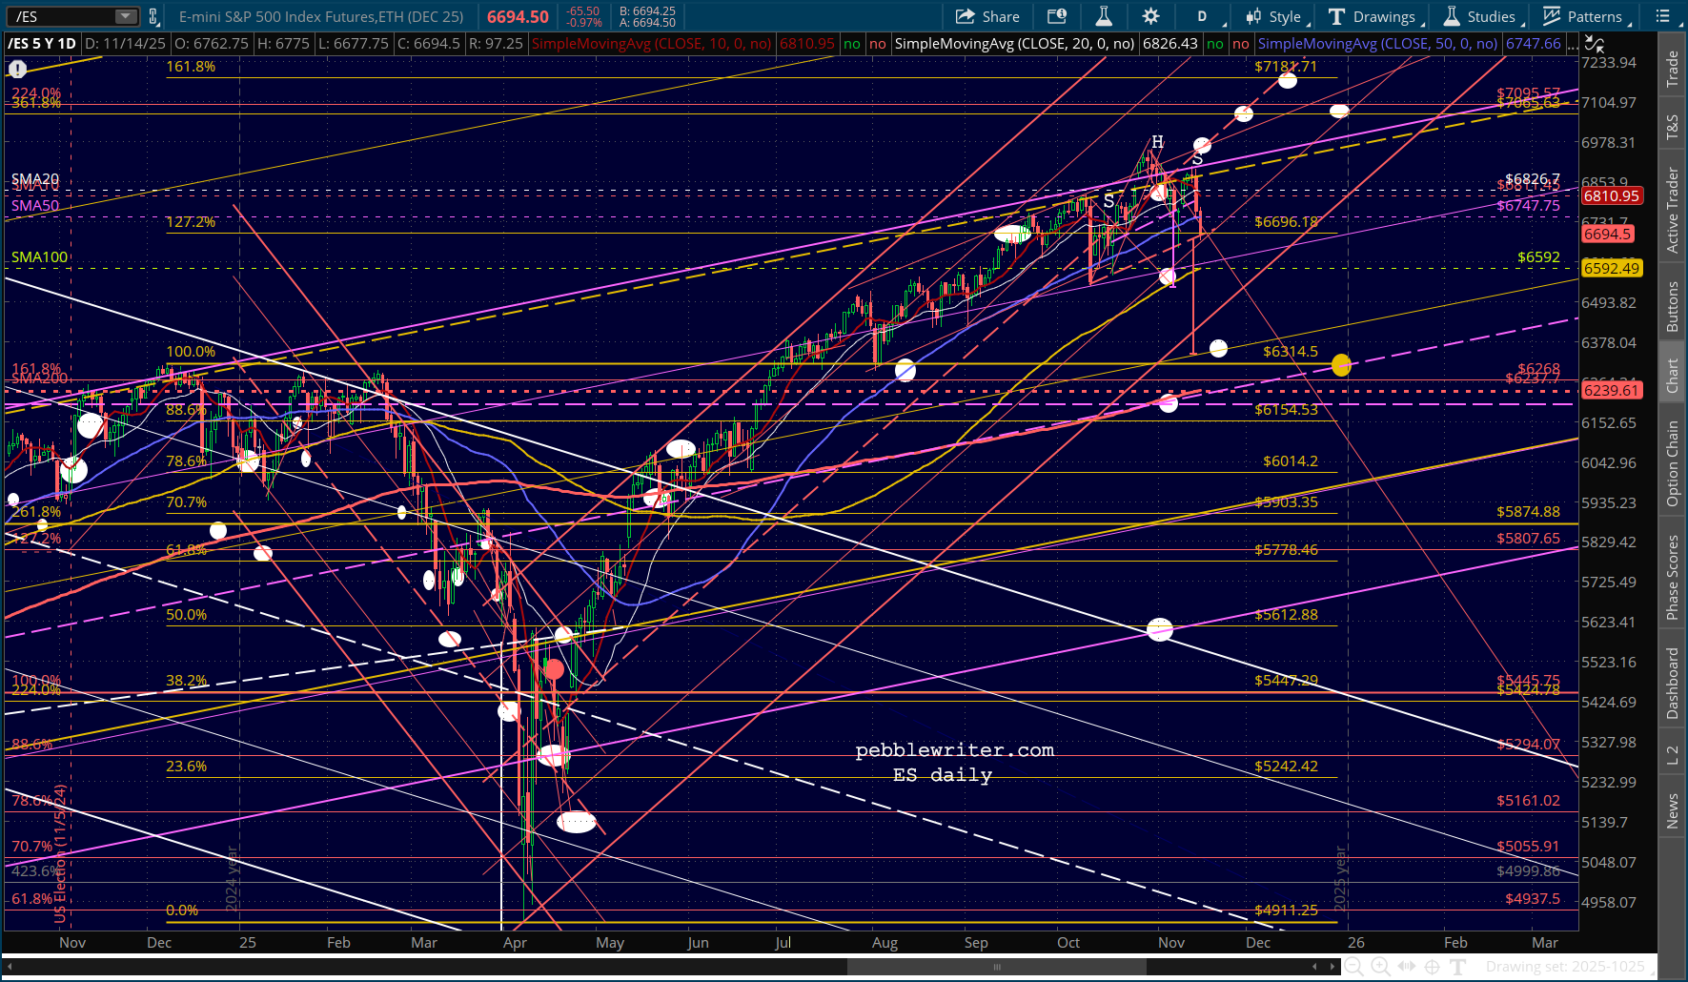Click the flask Edit Studies icon
Screen dimensions: 1688x982
point(1103,16)
